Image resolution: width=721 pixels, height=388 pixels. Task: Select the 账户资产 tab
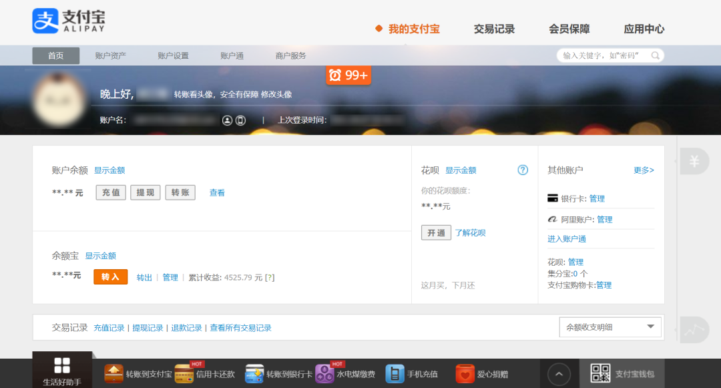click(x=110, y=56)
